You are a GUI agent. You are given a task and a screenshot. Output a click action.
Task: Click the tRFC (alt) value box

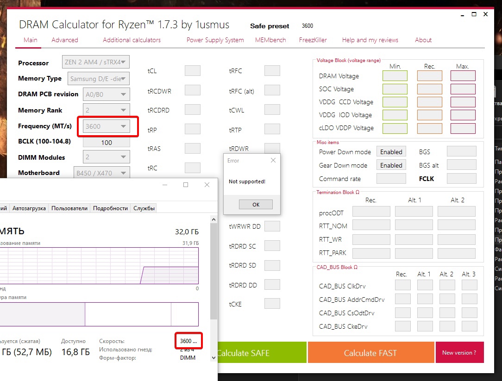tap(272, 90)
